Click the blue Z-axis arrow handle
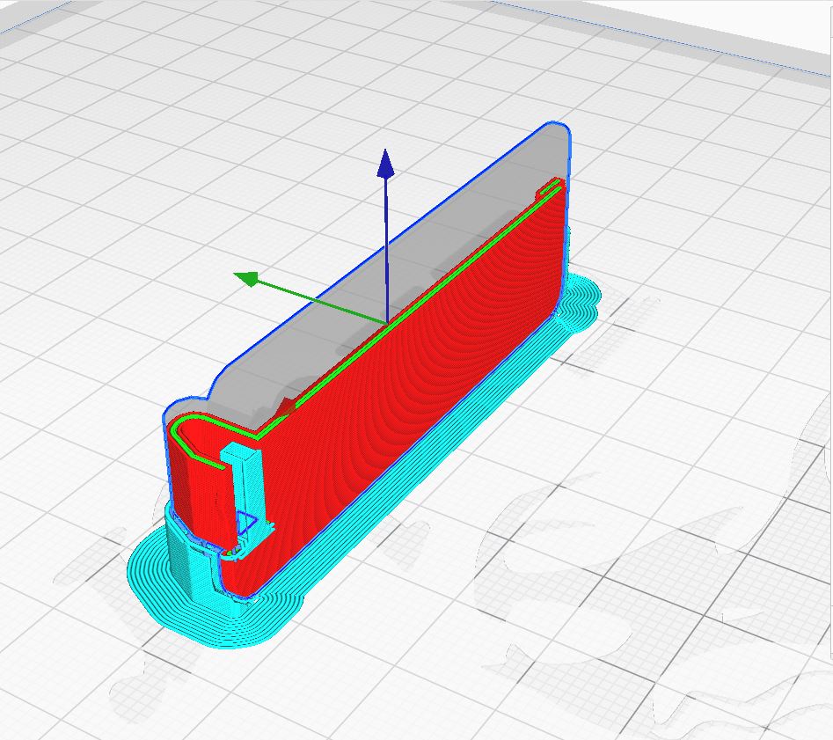The width and height of the screenshot is (833, 740). [385, 164]
